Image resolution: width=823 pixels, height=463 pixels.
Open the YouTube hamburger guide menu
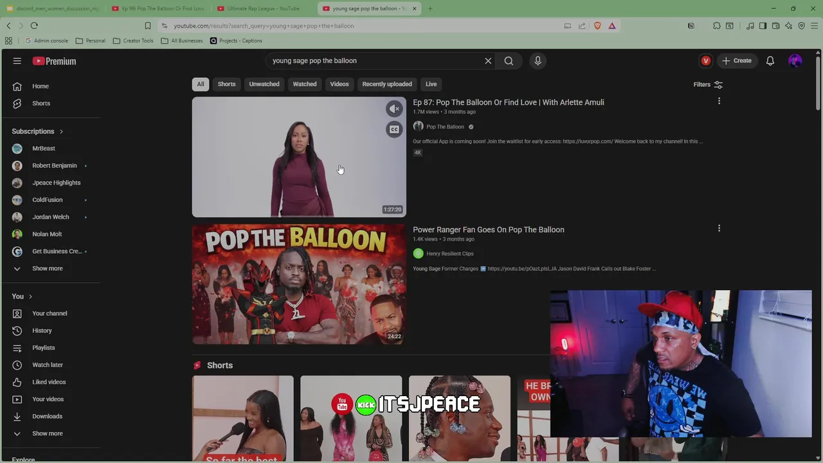[x=17, y=61]
